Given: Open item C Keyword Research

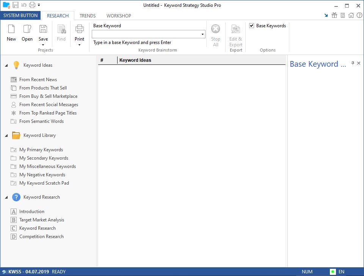Looking at the screenshot, I should (38, 228).
